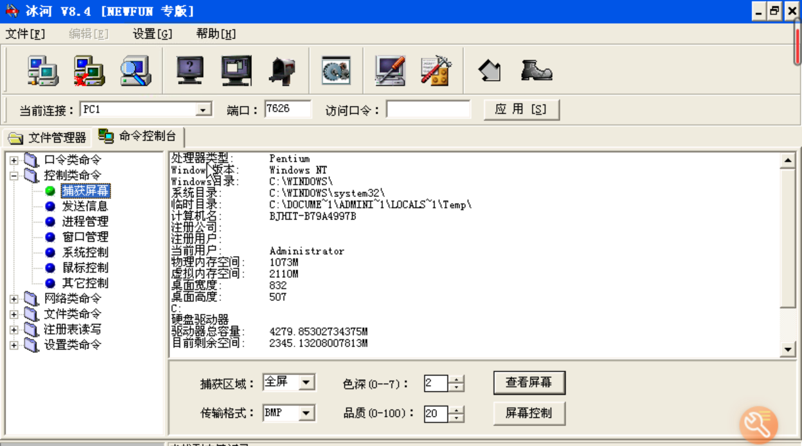Click the diagonal arrow toolbar icon
Screen dimensions: 802x446
(490, 70)
